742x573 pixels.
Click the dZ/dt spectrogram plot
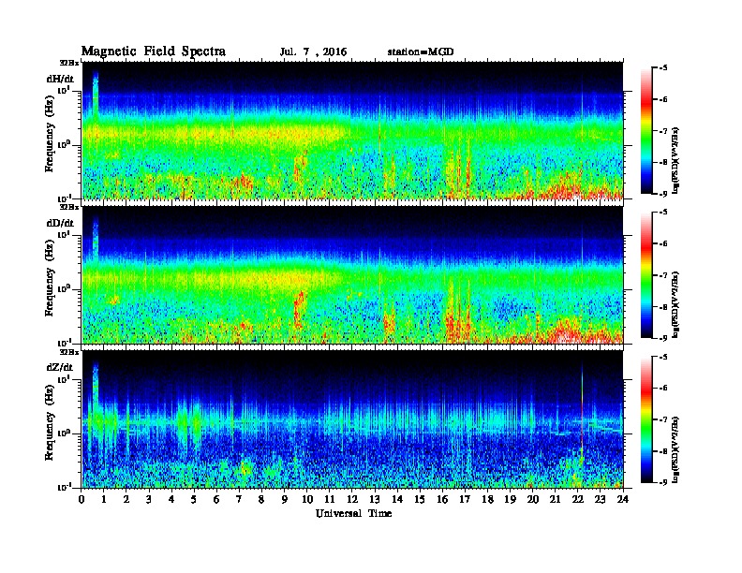(352, 419)
